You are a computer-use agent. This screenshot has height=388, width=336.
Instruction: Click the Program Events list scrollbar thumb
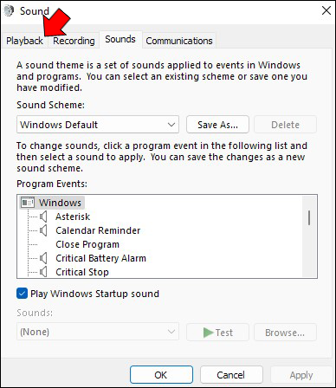[x=309, y=218]
